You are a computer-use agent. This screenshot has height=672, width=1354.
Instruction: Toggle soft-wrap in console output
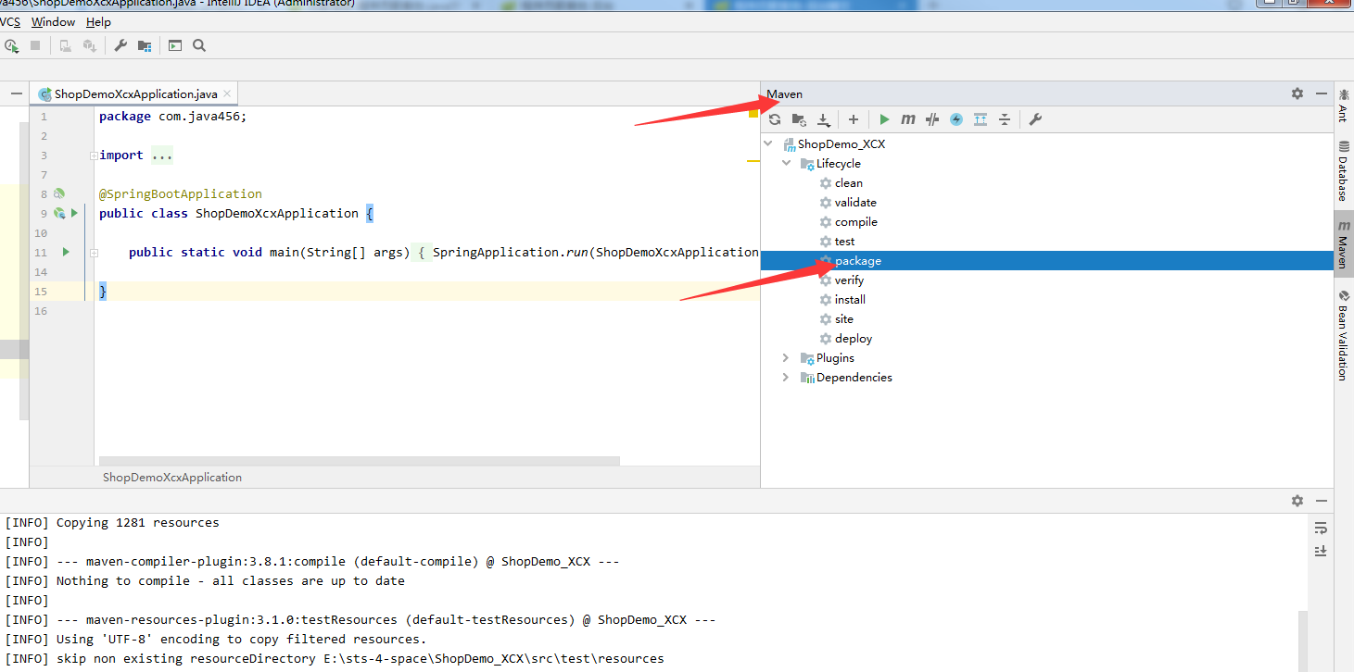pos(1321,528)
